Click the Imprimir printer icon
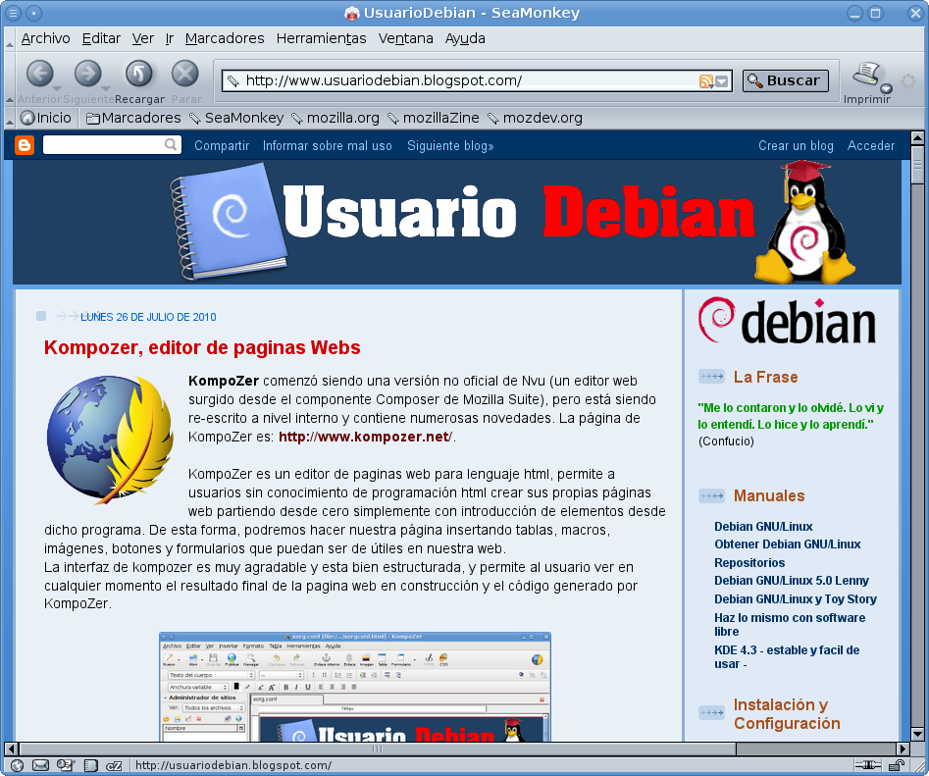 coord(866,74)
